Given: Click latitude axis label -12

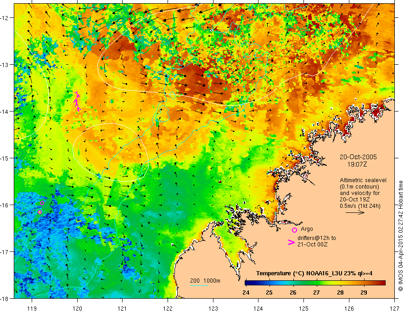Looking at the screenshot, I should 5,18.
